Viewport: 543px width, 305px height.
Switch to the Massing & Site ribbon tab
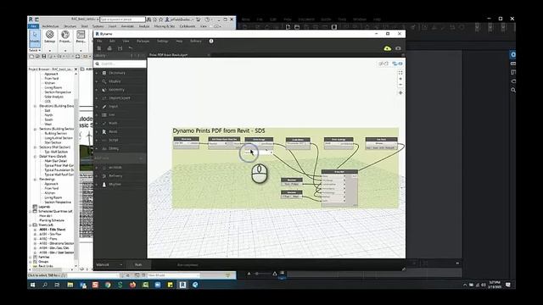[x=165, y=26]
